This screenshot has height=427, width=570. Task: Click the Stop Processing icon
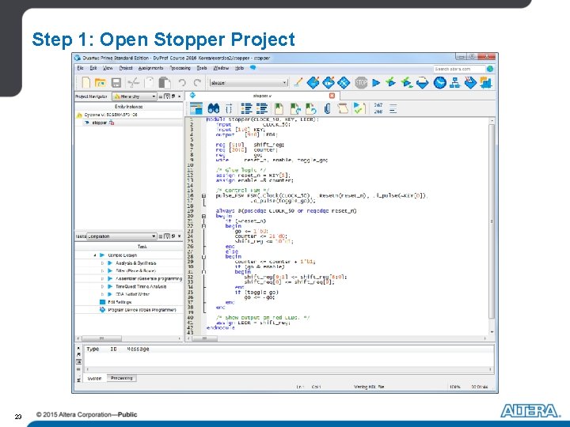tap(361, 83)
